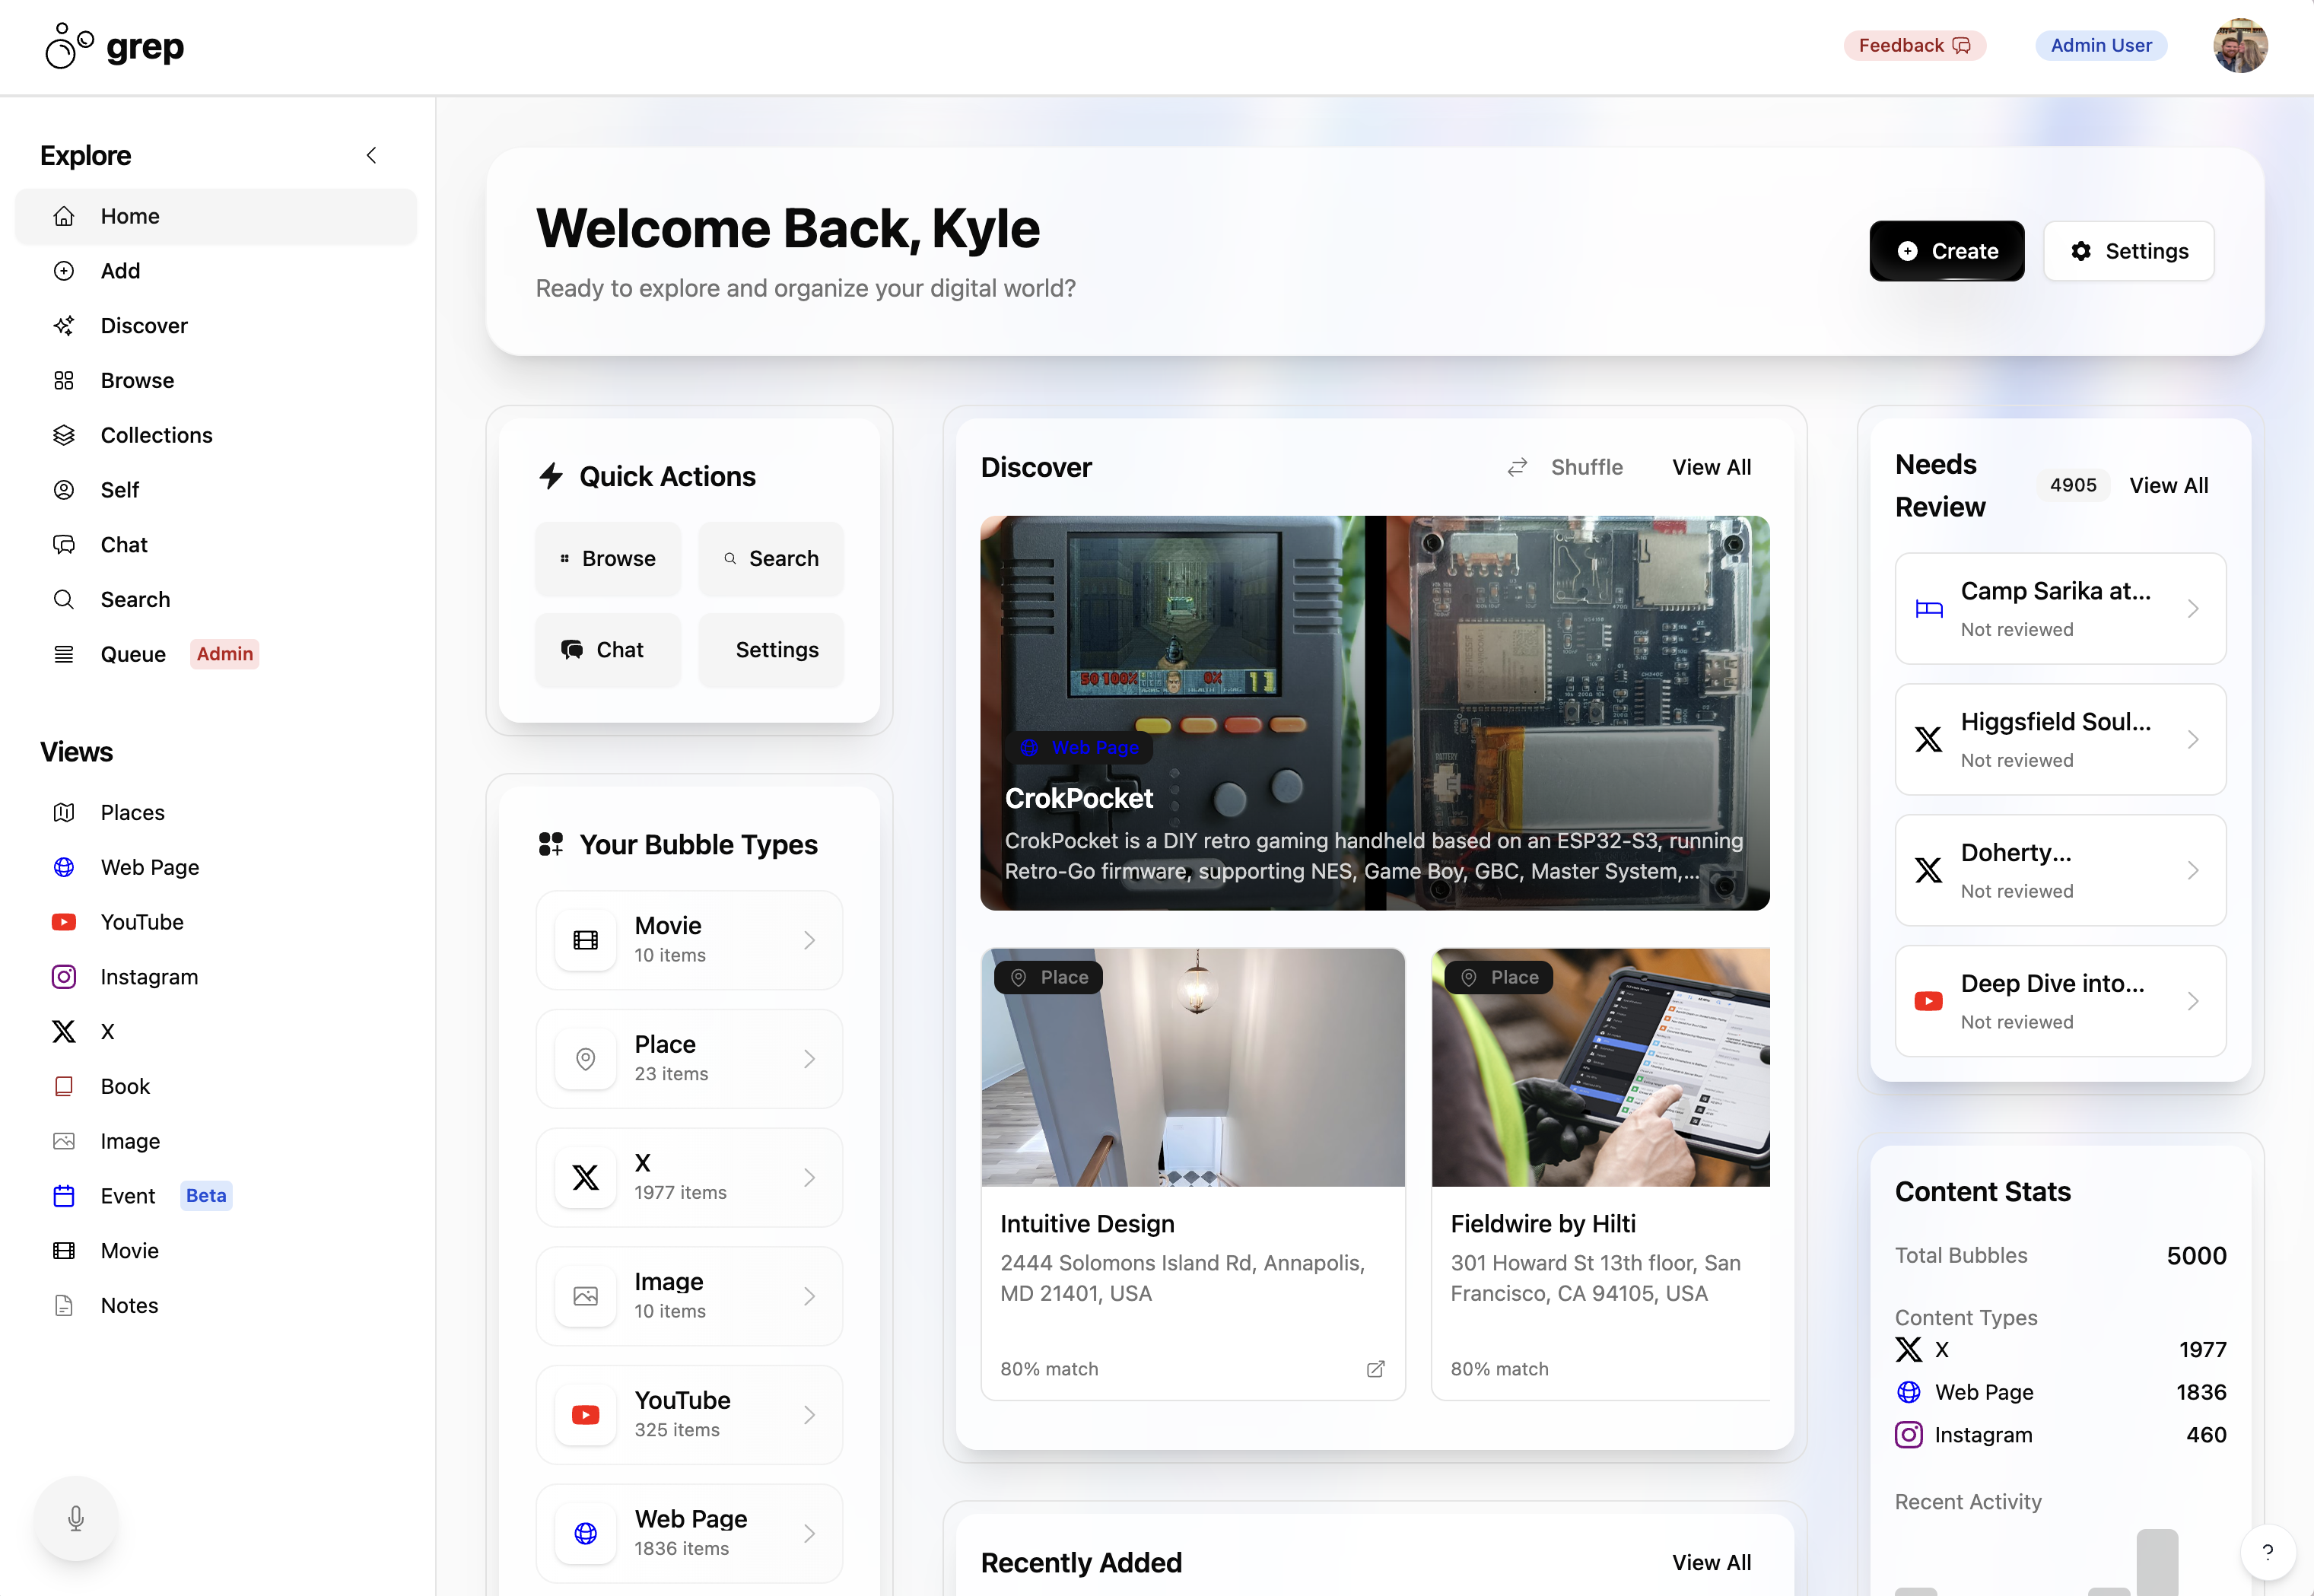Click the Total Bubbles 5000 value
Screen dimensions: 2314x1596
[x=2196, y=1256]
